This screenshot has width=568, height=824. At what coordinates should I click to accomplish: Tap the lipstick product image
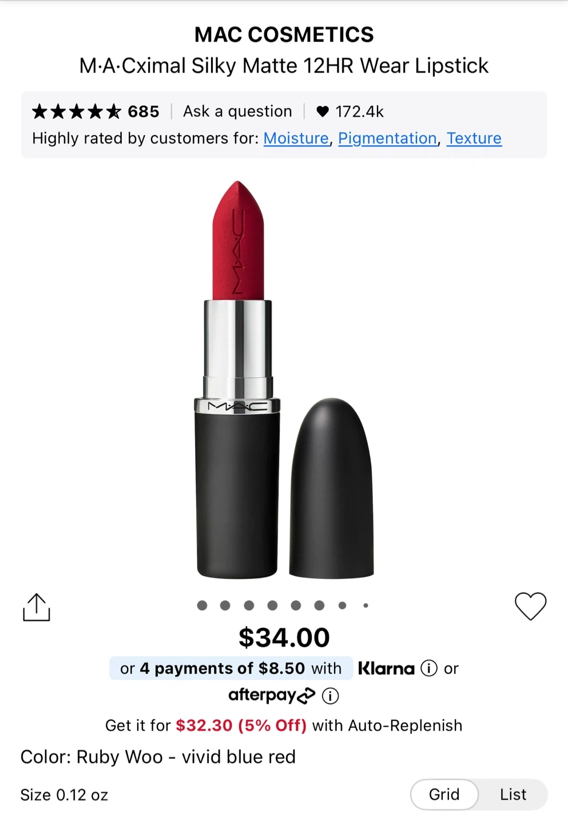coord(284,378)
